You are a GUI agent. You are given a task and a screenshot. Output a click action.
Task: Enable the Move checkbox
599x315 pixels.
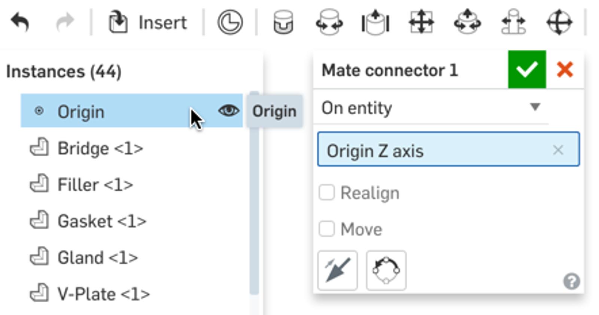pyautogui.click(x=327, y=229)
